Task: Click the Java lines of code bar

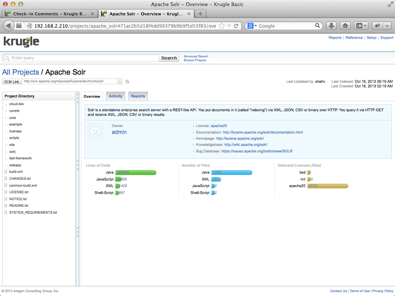Action: [136, 172]
